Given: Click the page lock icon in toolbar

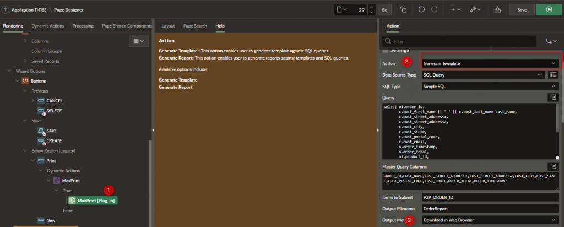Looking at the screenshot, I should tap(403, 9).
